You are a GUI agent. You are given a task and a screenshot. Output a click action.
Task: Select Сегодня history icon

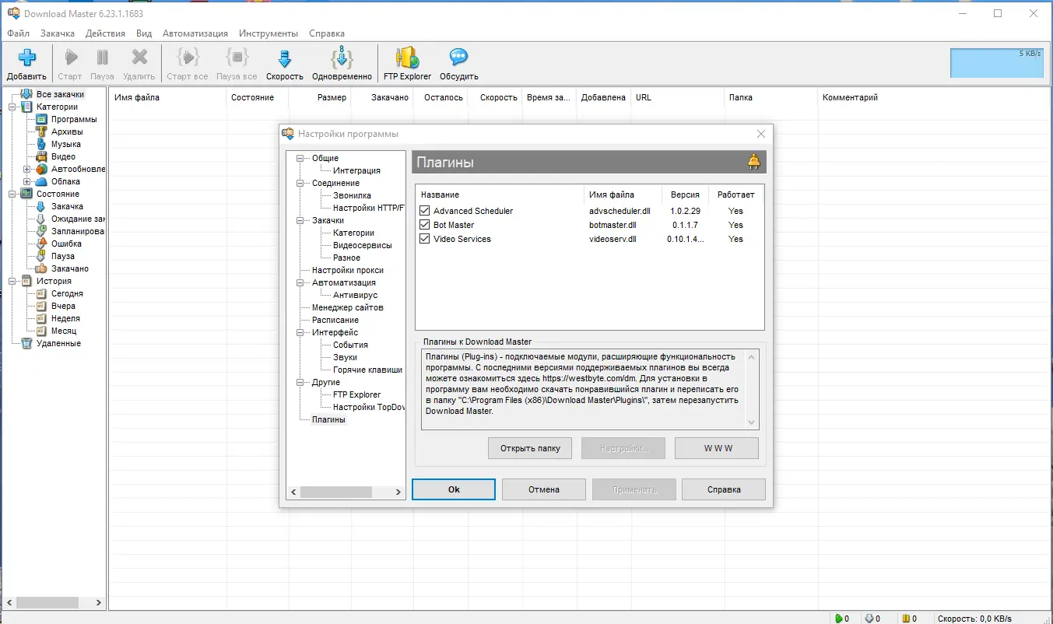pyautogui.click(x=42, y=293)
